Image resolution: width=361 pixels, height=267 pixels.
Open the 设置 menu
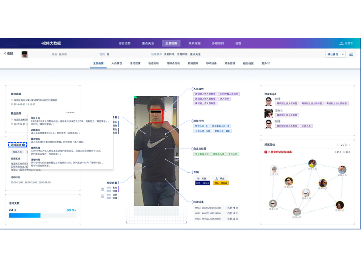[x=238, y=43]
